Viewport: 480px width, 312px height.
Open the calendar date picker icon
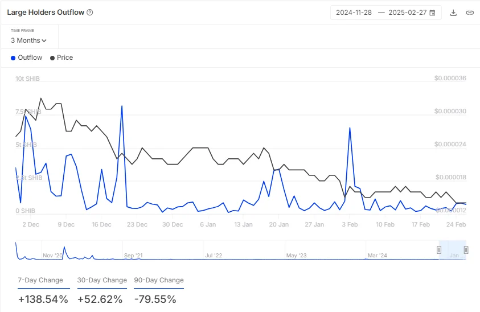(x=433, y=13)
